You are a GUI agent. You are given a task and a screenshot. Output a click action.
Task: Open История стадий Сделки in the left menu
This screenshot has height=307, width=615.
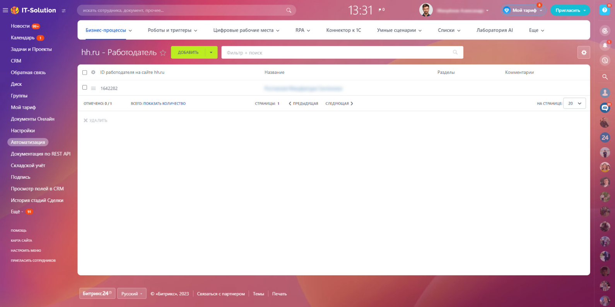point(37,200)
